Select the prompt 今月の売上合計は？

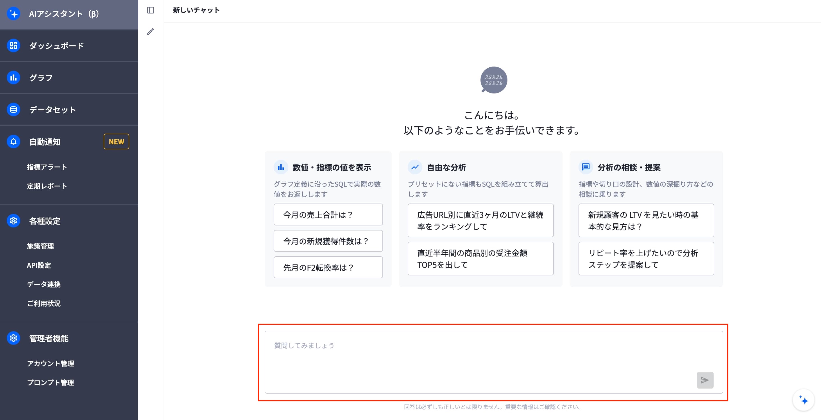pyautogui.click(x=328, y=214)
